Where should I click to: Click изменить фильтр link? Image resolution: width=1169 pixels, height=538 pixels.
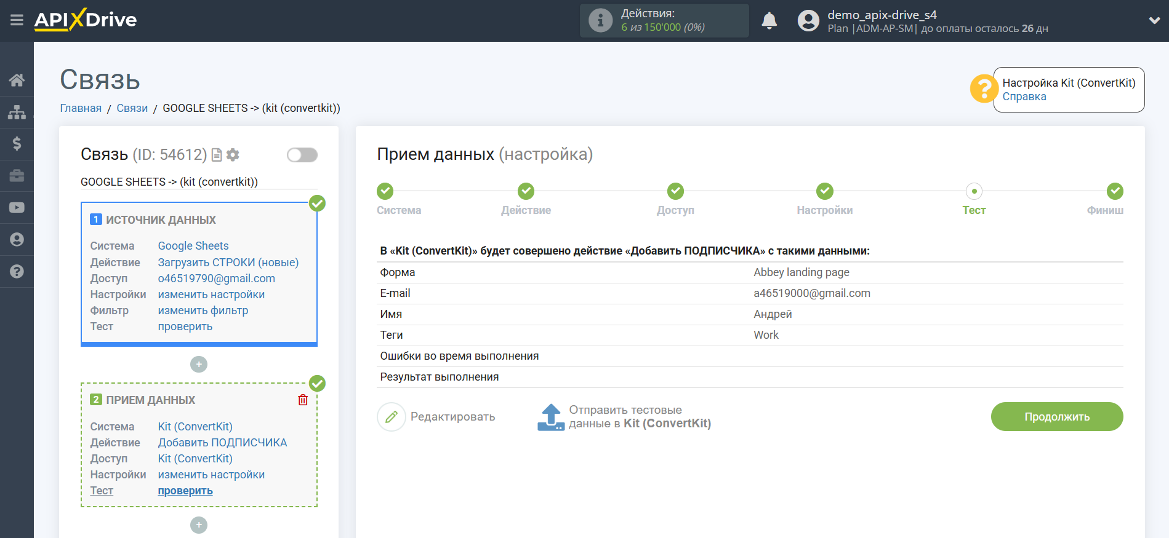pos(203,311)
